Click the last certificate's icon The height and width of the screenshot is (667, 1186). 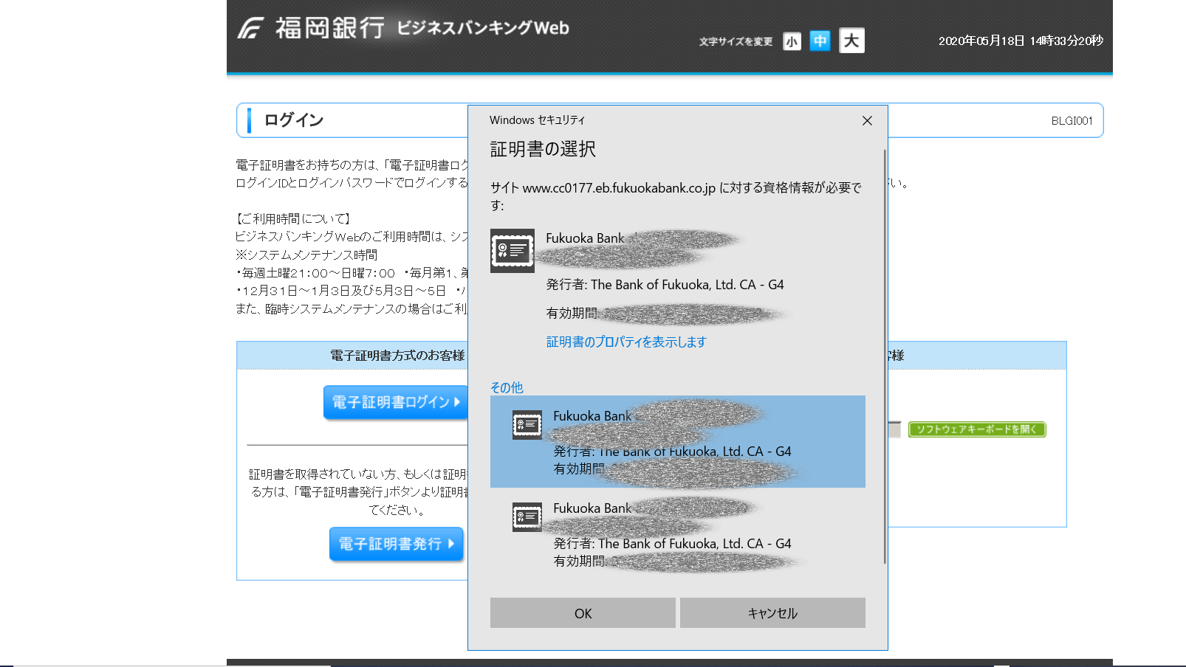[x=527, y=516]
